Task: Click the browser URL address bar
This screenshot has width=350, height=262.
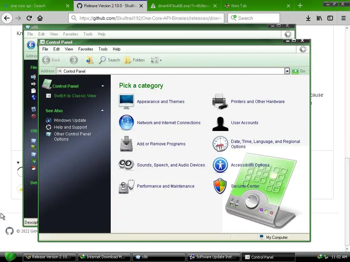Action: 146,18
